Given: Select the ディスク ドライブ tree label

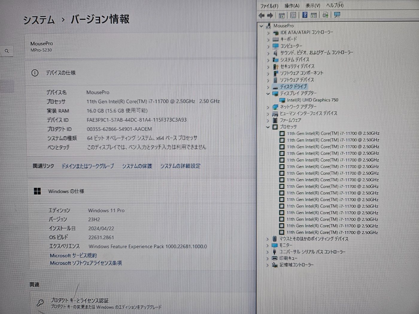Looking at the screenshot, I should [x=293, y=87].
